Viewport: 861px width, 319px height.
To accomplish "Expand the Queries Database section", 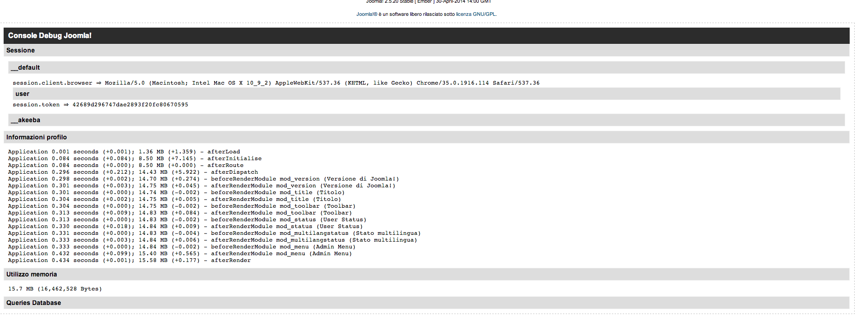I will [426, 303].
